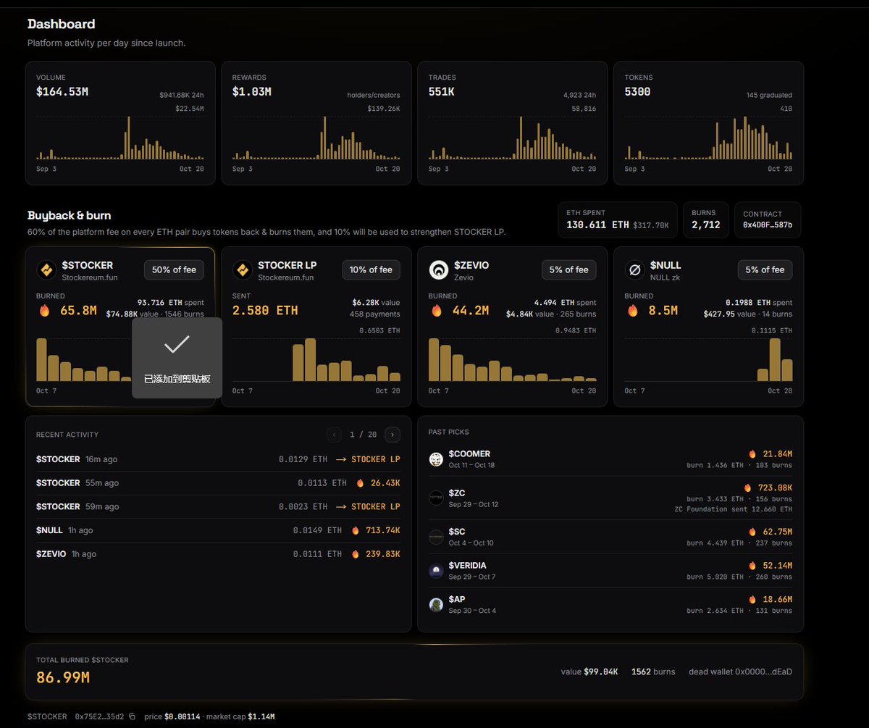Click the fire icon next to 713.74K
869x728 pixels.
356,530
